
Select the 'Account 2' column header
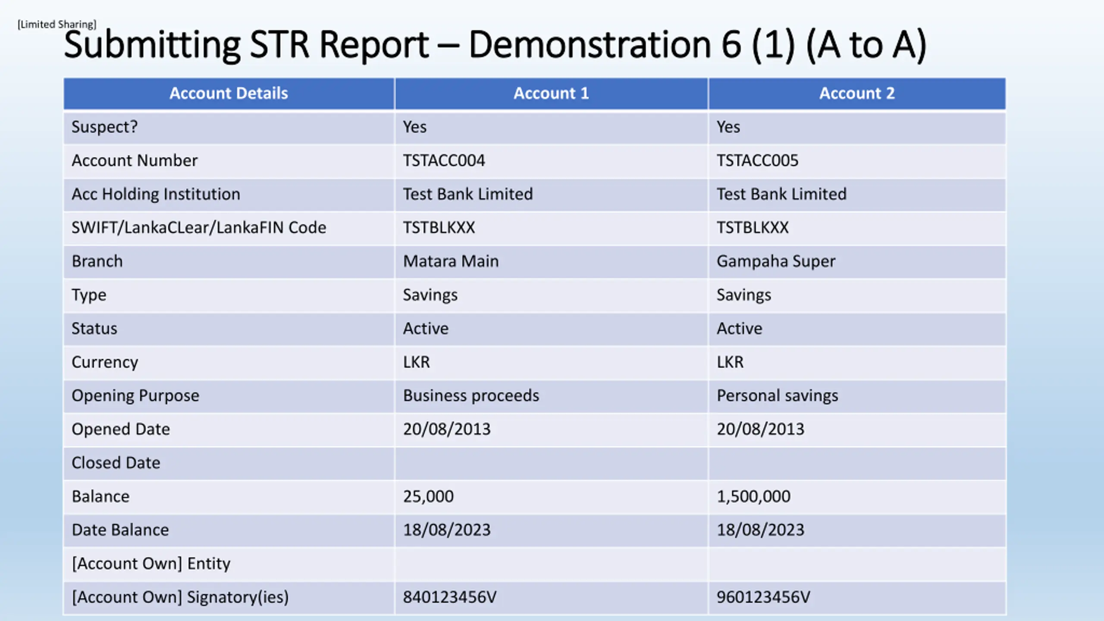point(857,93)
